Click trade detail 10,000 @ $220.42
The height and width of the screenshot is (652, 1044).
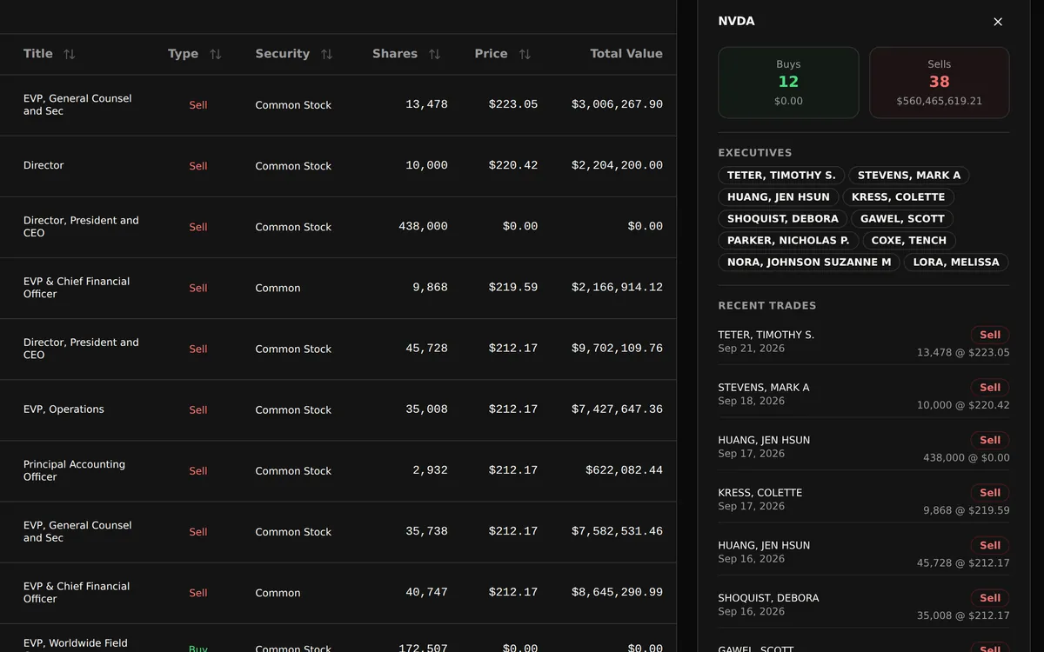[x=963, y=405]
